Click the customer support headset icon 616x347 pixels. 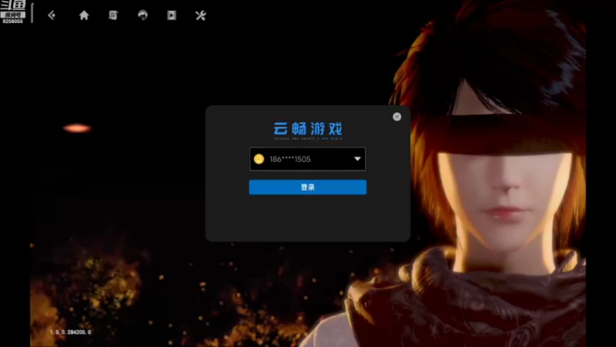pos(142,15)
